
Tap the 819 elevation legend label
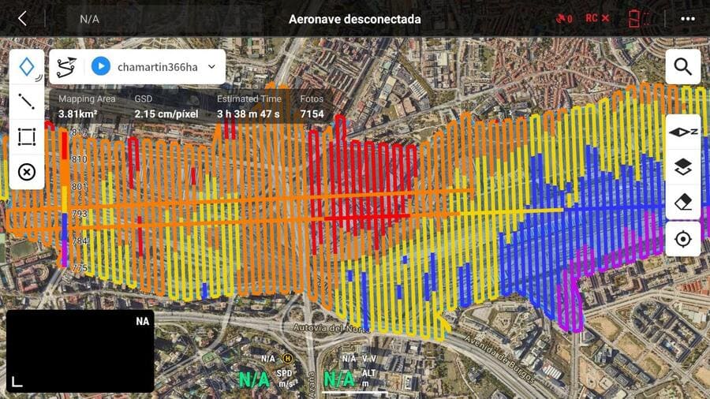pyautogui.click(x=79, y=132)
